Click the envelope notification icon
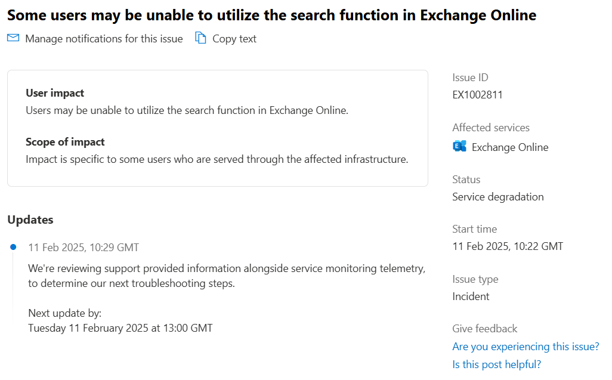The image size is (612, 380). (x=13, y=38)
